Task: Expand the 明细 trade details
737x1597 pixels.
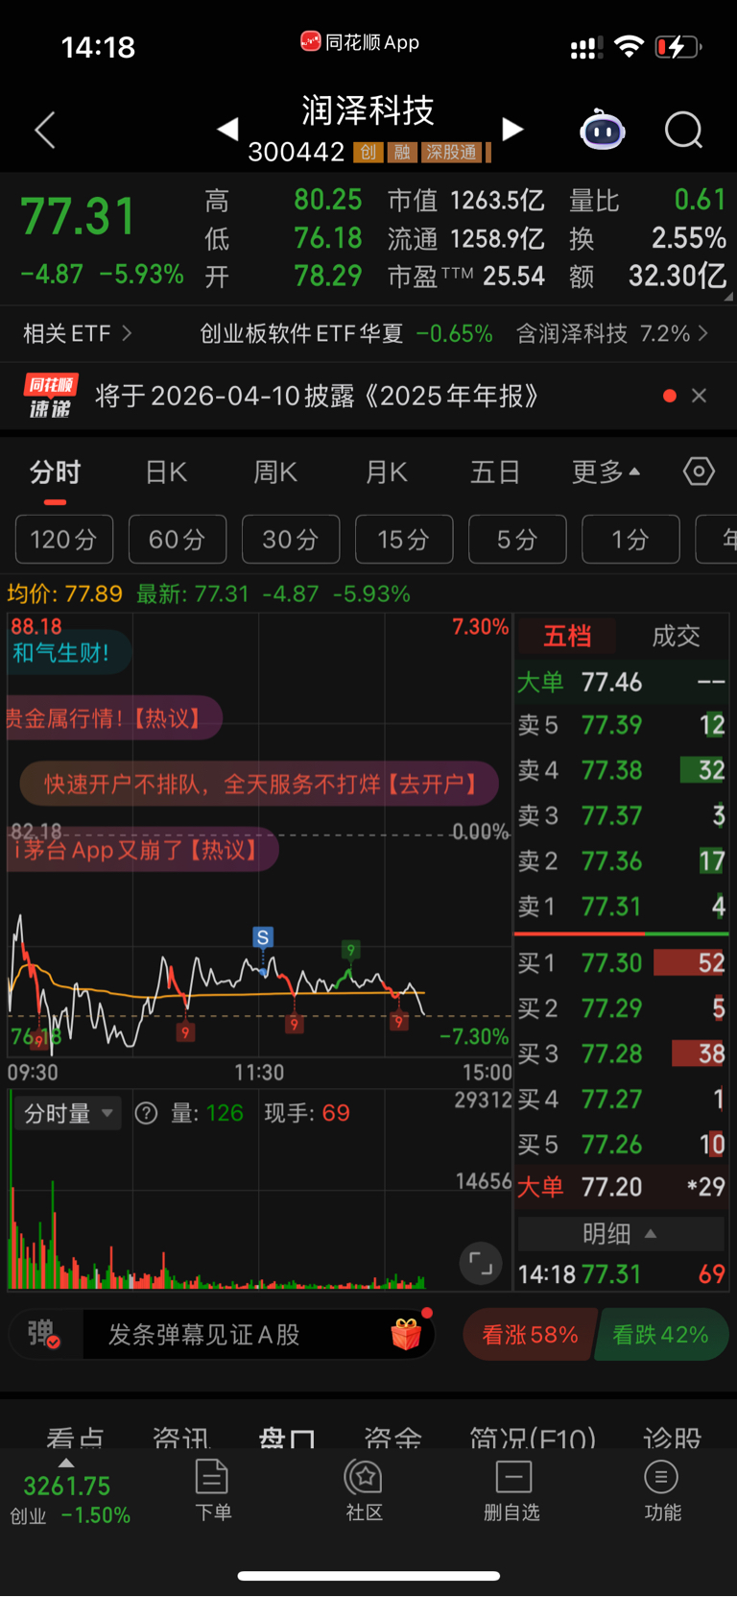Action: pyautogui.click(x=620, y=1233)
